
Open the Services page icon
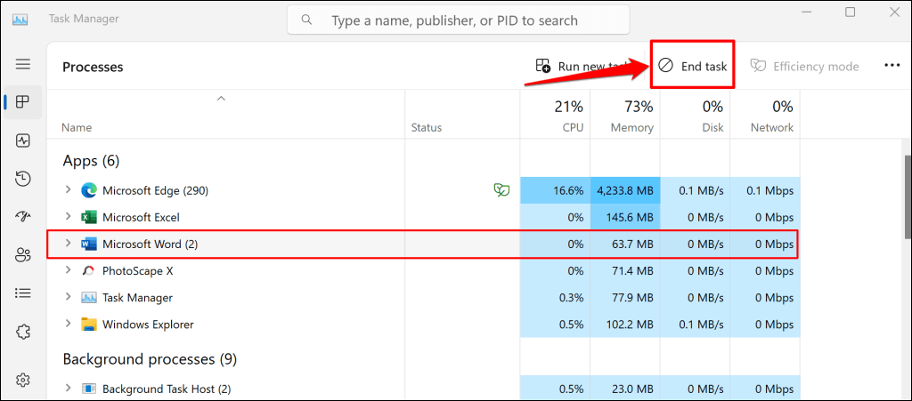tap(23, 332)
